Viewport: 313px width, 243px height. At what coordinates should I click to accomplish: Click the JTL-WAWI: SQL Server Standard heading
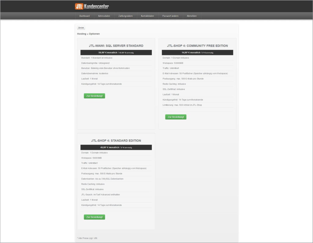pos(116,46)
